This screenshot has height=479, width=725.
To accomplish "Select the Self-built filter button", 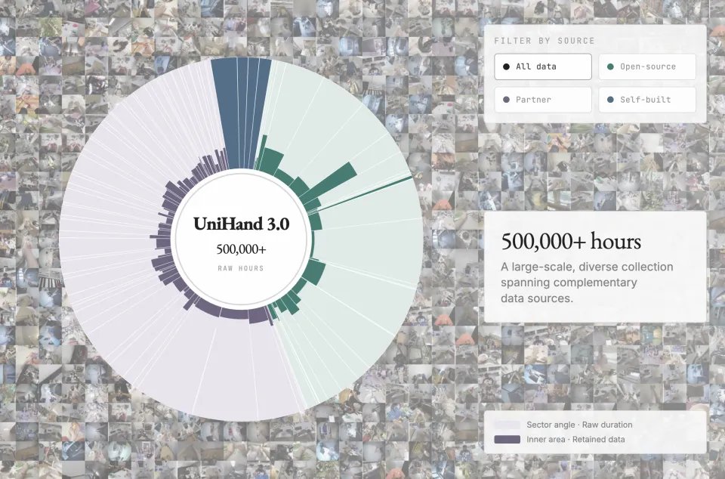I will [647, 100].
